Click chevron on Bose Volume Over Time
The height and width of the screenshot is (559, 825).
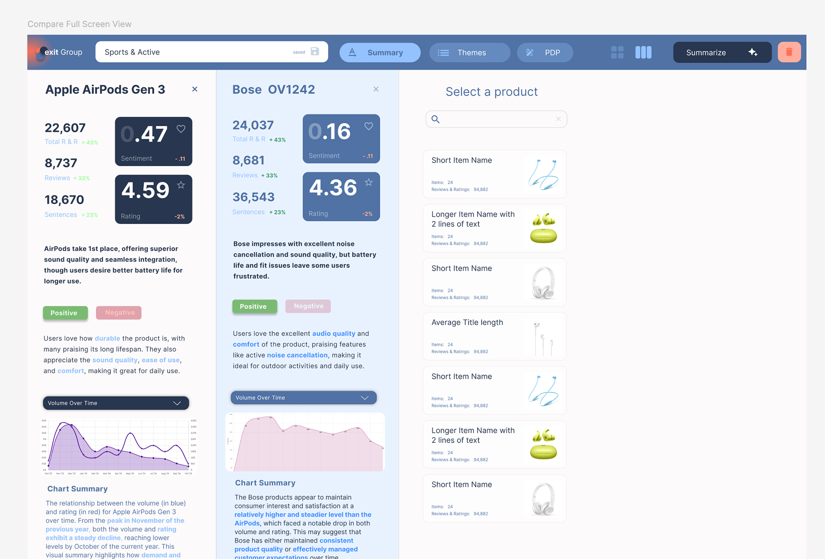point(365,398)
